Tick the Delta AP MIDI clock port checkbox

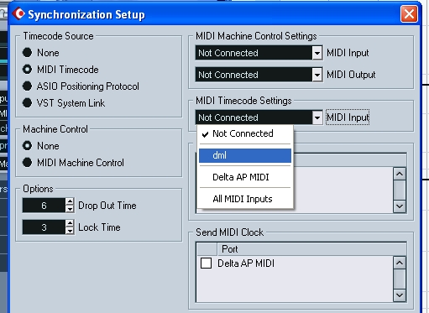coord(206,263)
